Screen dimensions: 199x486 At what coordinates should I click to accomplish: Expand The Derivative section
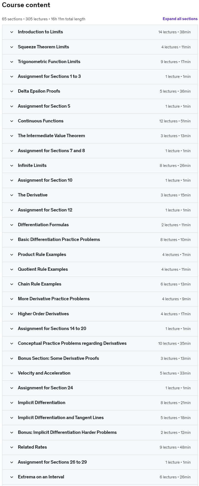[x=33, y=195]
